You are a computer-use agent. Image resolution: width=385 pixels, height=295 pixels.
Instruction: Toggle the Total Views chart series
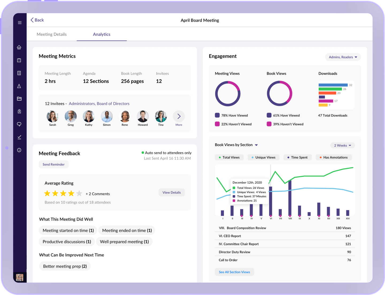(229, 157)
